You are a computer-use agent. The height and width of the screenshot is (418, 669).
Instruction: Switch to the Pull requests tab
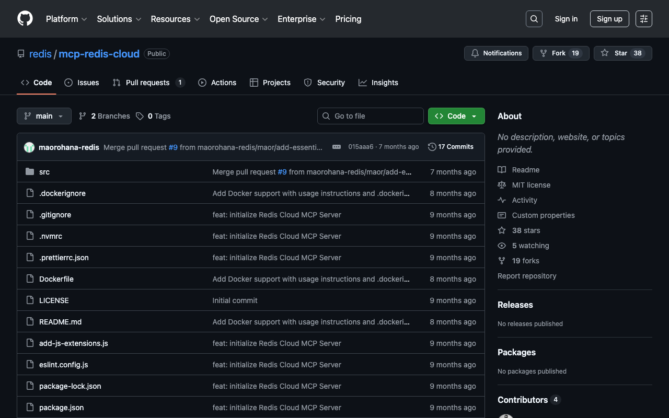pos(148,83)
